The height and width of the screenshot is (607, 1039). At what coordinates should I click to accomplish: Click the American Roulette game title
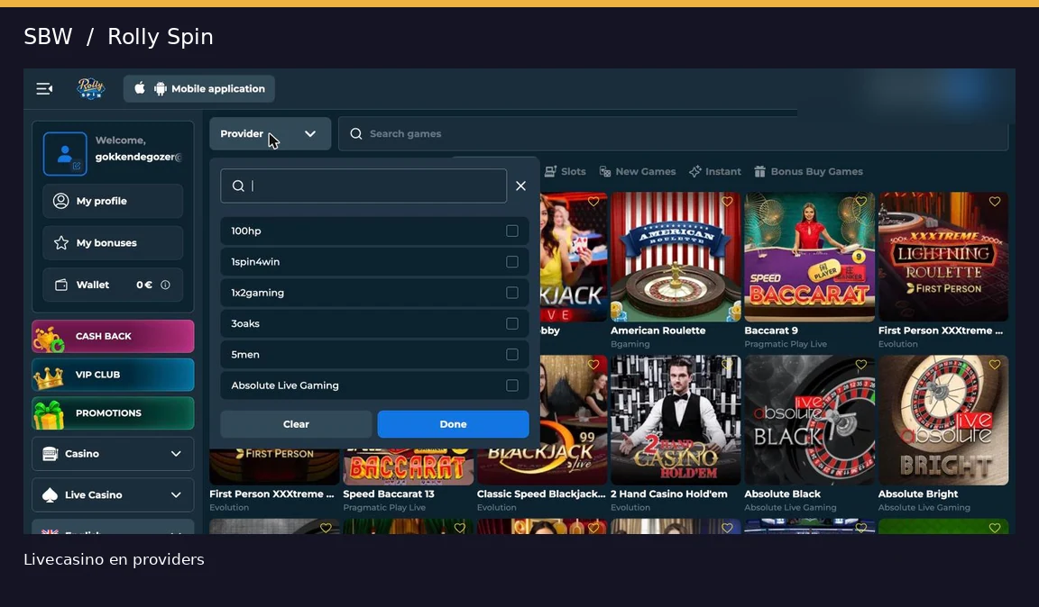658,331
